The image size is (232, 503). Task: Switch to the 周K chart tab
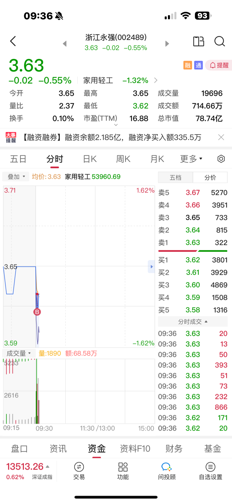[123, 159]
